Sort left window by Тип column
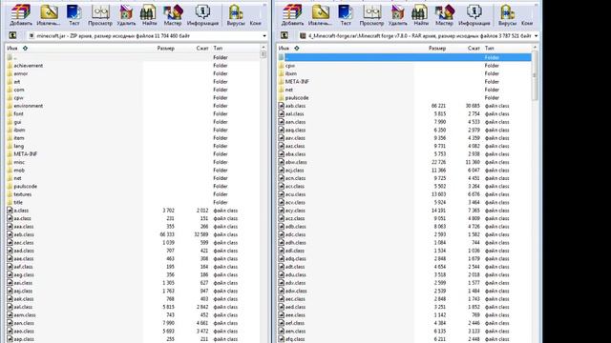Image resolution: width=611 pixels, height=343 pixels. click(x=218, y=49)
